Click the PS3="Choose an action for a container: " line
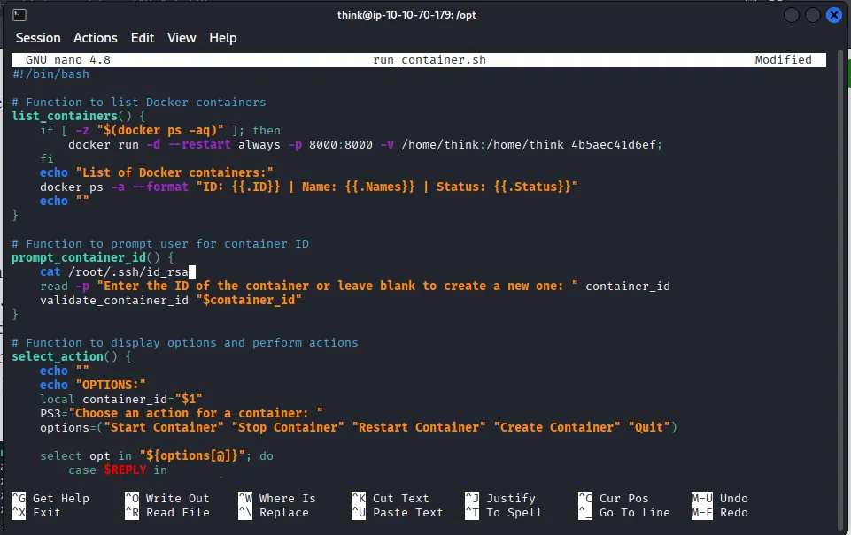The height and width of the screenshot is (535, 851). pos(182,413)
